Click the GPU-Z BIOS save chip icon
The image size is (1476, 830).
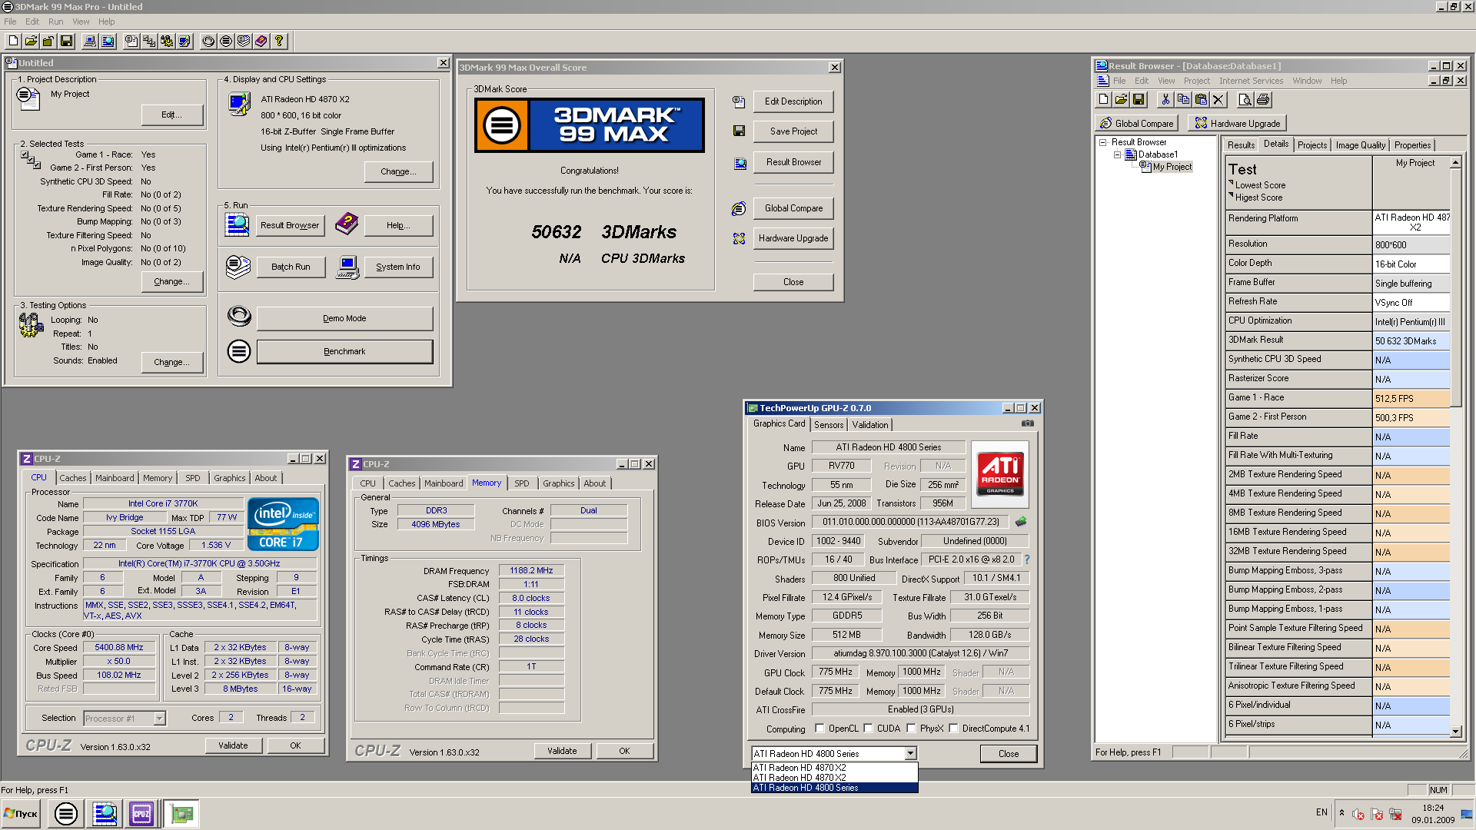click(1021, 522)
